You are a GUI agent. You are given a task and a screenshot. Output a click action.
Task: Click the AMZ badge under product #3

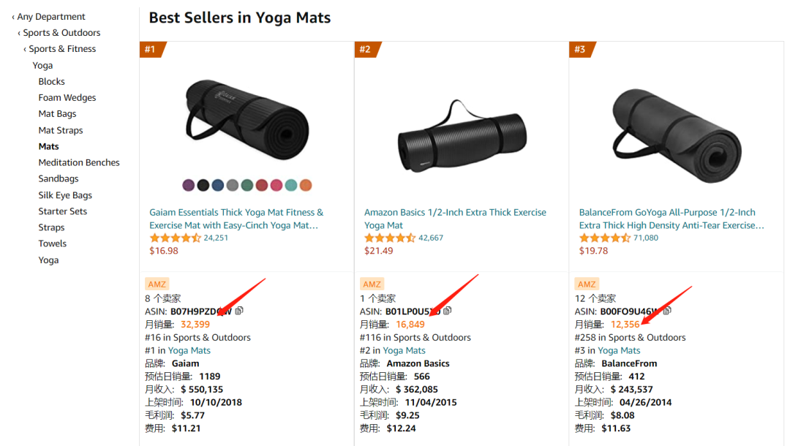[x=587, y=284]
